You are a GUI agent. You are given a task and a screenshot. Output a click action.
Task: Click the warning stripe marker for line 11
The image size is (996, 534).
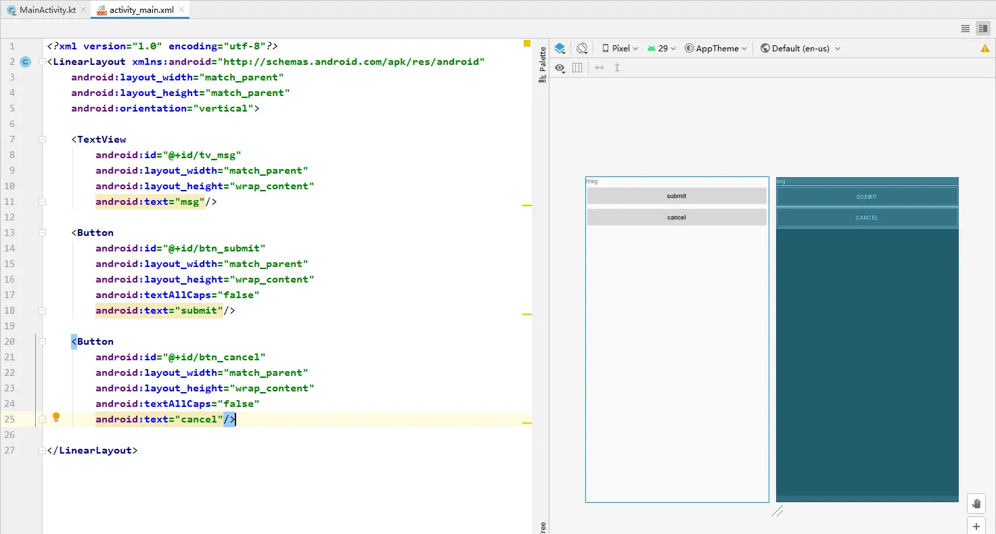tap(527, 205)
